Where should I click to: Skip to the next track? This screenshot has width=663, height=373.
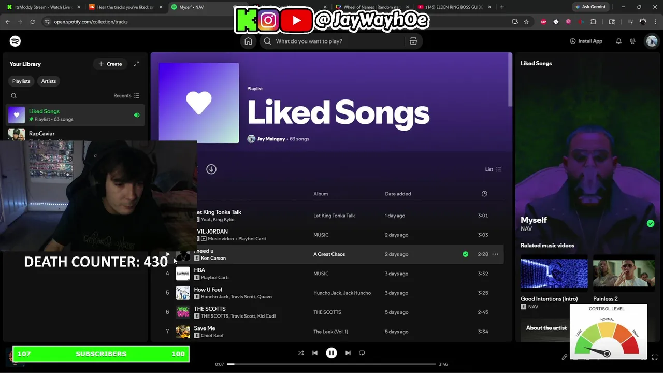[x=348, y=353]
